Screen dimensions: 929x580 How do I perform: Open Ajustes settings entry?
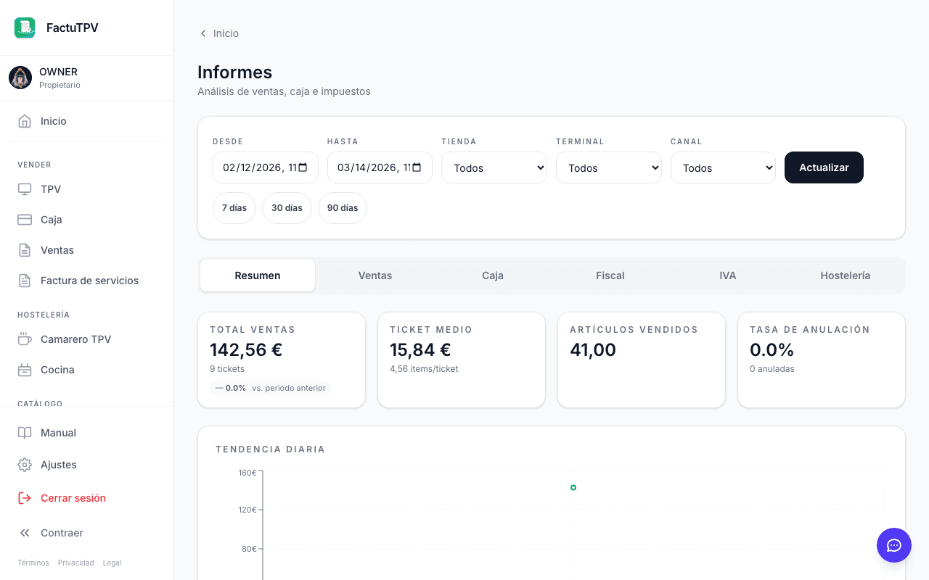87,465
